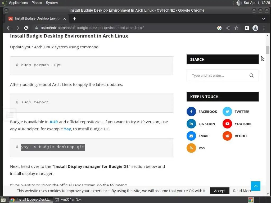Viewport: 271px width, 203px height.
Task: Open the Google icon in address bar
Action: pyautogui.click(x=219, y=28)
